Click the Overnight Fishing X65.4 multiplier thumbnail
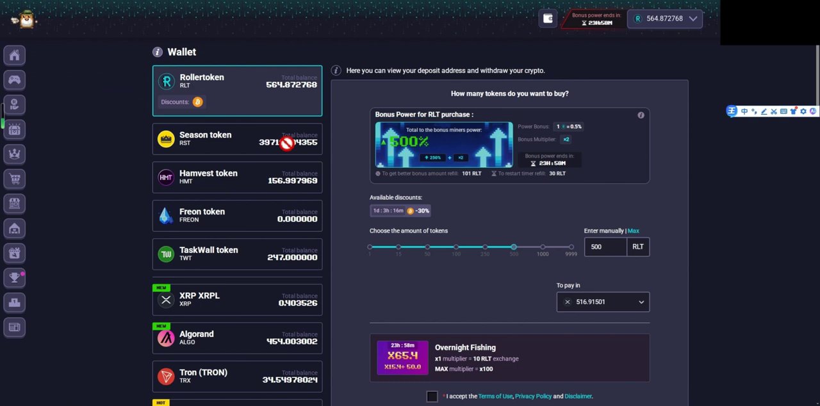820x406 pixels. (402, 357)
